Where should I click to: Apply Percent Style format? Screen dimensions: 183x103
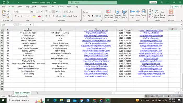coord(89,16)
